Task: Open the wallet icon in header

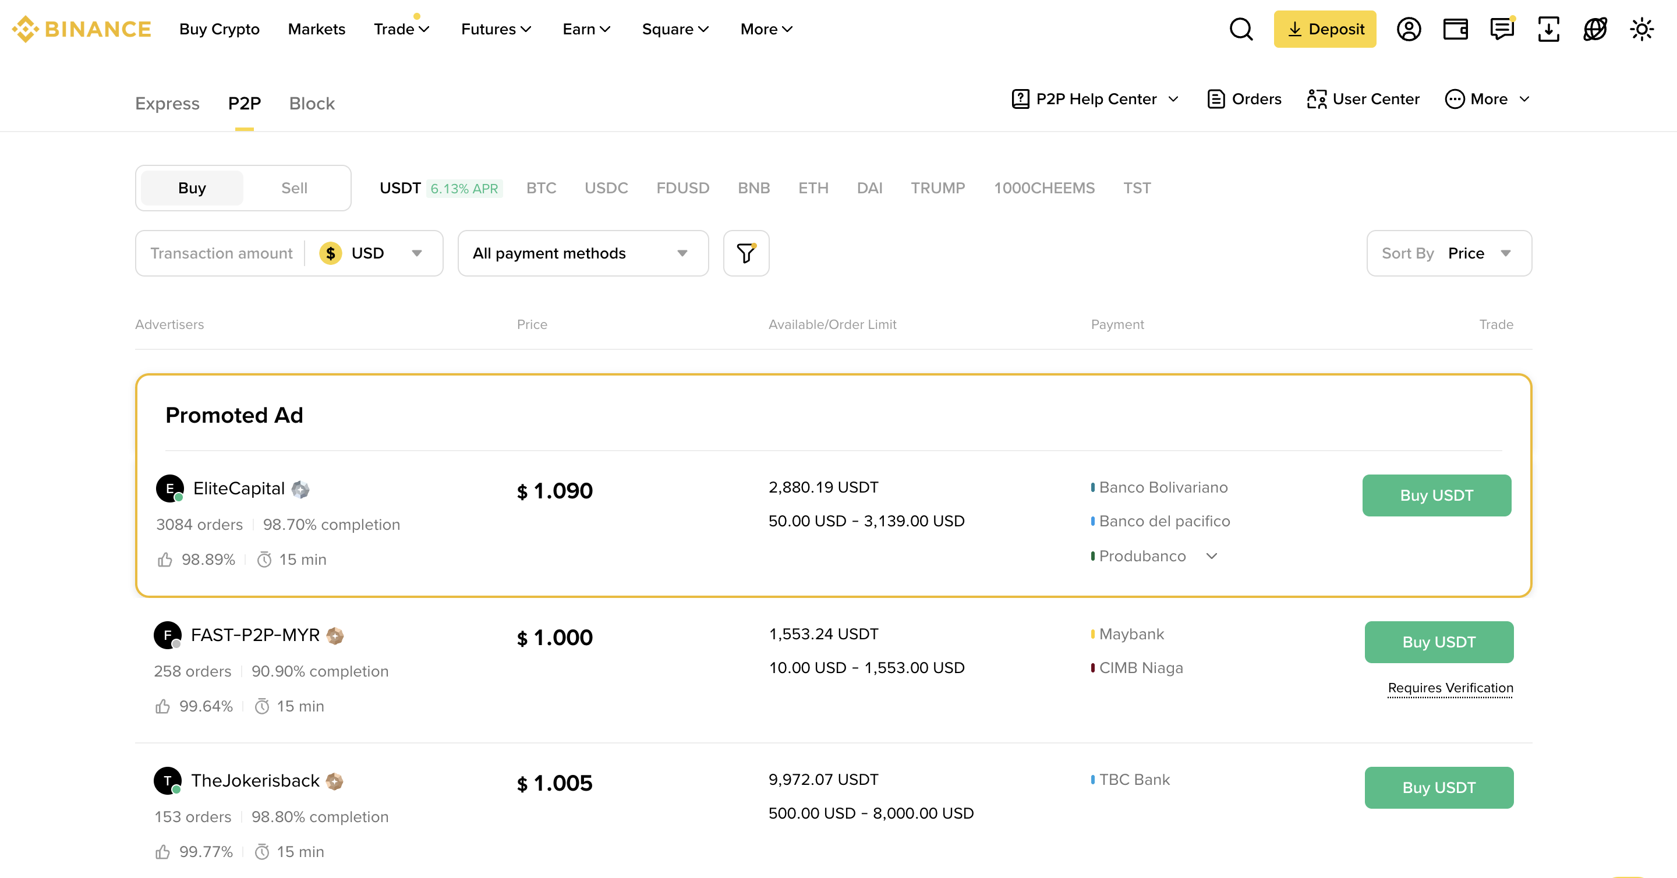Action: pos(1455,29)
